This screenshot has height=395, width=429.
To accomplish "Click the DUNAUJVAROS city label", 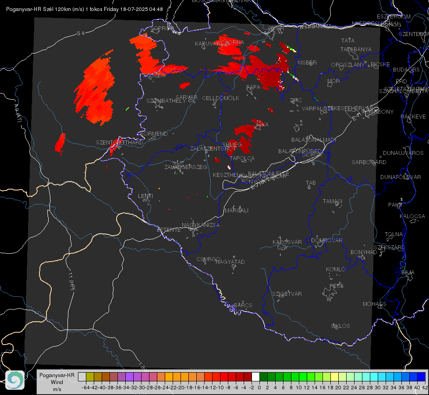I will point(403,153).
